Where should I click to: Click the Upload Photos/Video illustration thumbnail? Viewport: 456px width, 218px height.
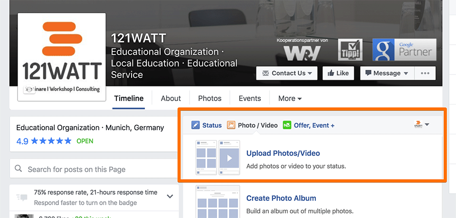tap(218, 158)
